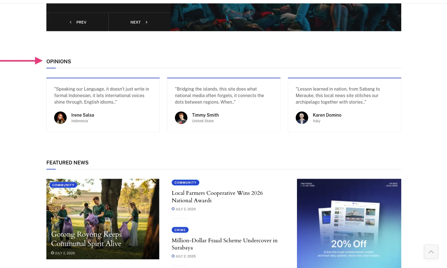Click the back-to-top arrow icon
The width and height of the screenshot is (447, 268).
431,252
